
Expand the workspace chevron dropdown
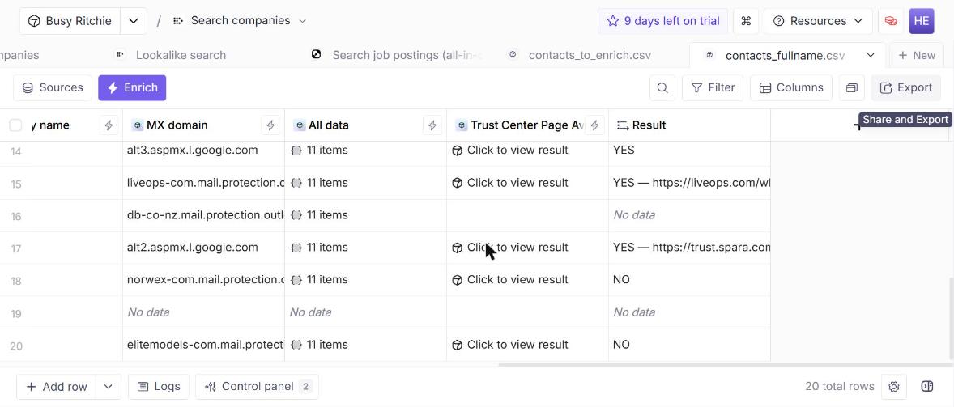pos(134,21)
